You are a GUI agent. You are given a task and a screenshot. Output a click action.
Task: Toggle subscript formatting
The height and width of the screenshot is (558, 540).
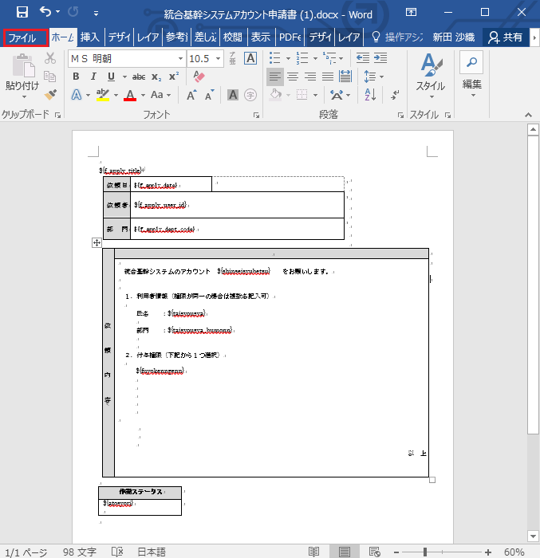tap(156, 77)
